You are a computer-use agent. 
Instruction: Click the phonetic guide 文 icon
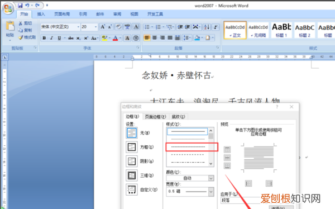[127, 27]
